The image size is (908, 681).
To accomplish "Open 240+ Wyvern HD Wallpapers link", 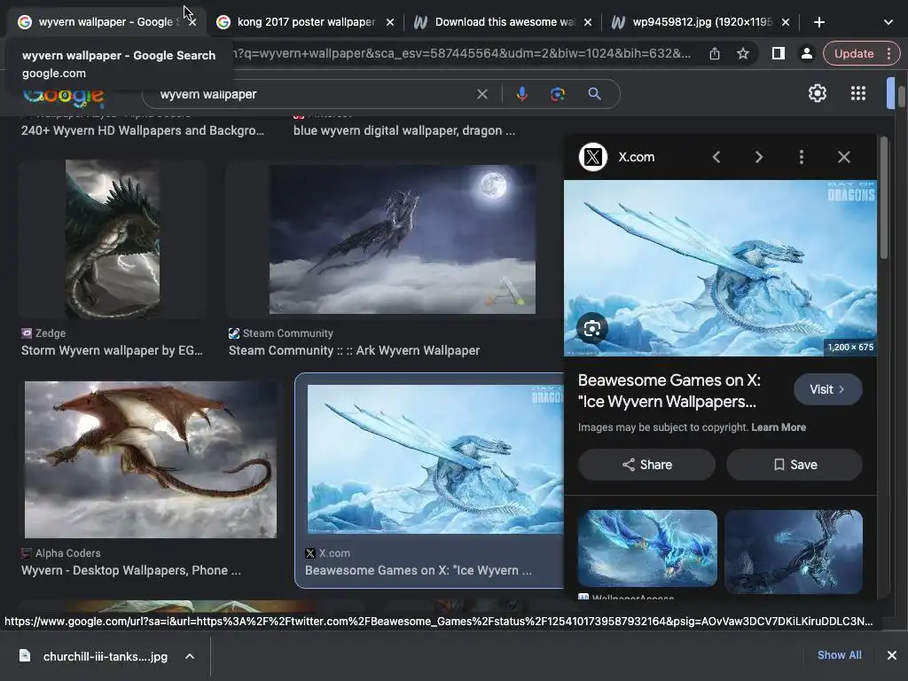I will coord(143,130).
